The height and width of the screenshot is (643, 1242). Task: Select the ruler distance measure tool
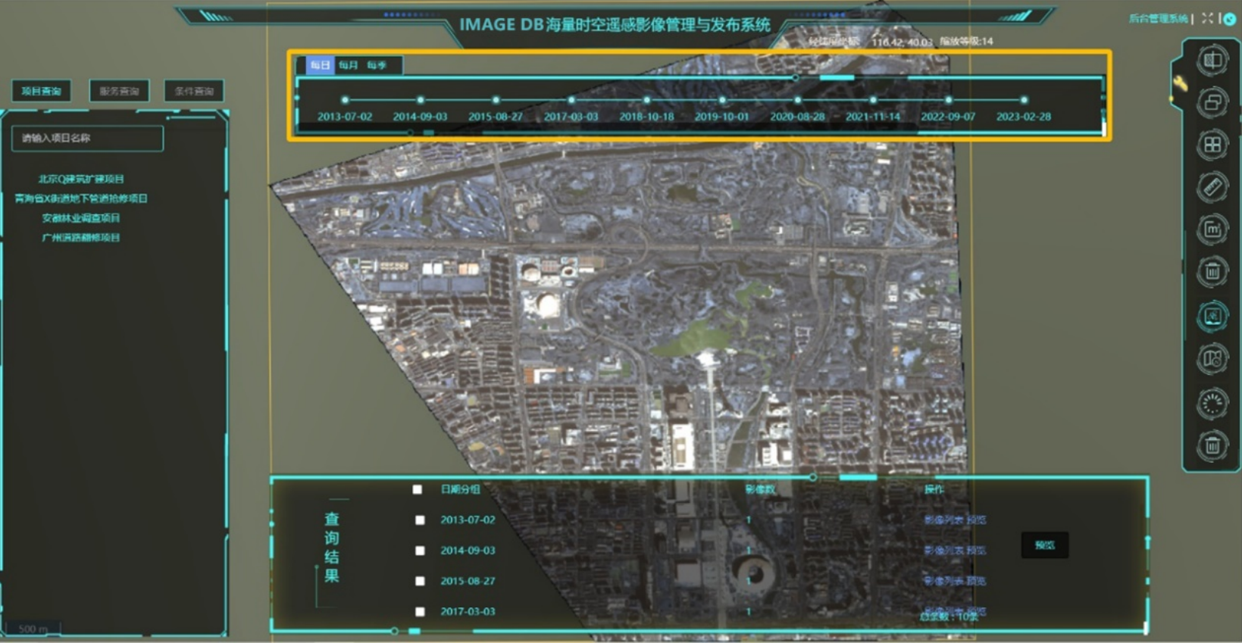(1212, 187)
